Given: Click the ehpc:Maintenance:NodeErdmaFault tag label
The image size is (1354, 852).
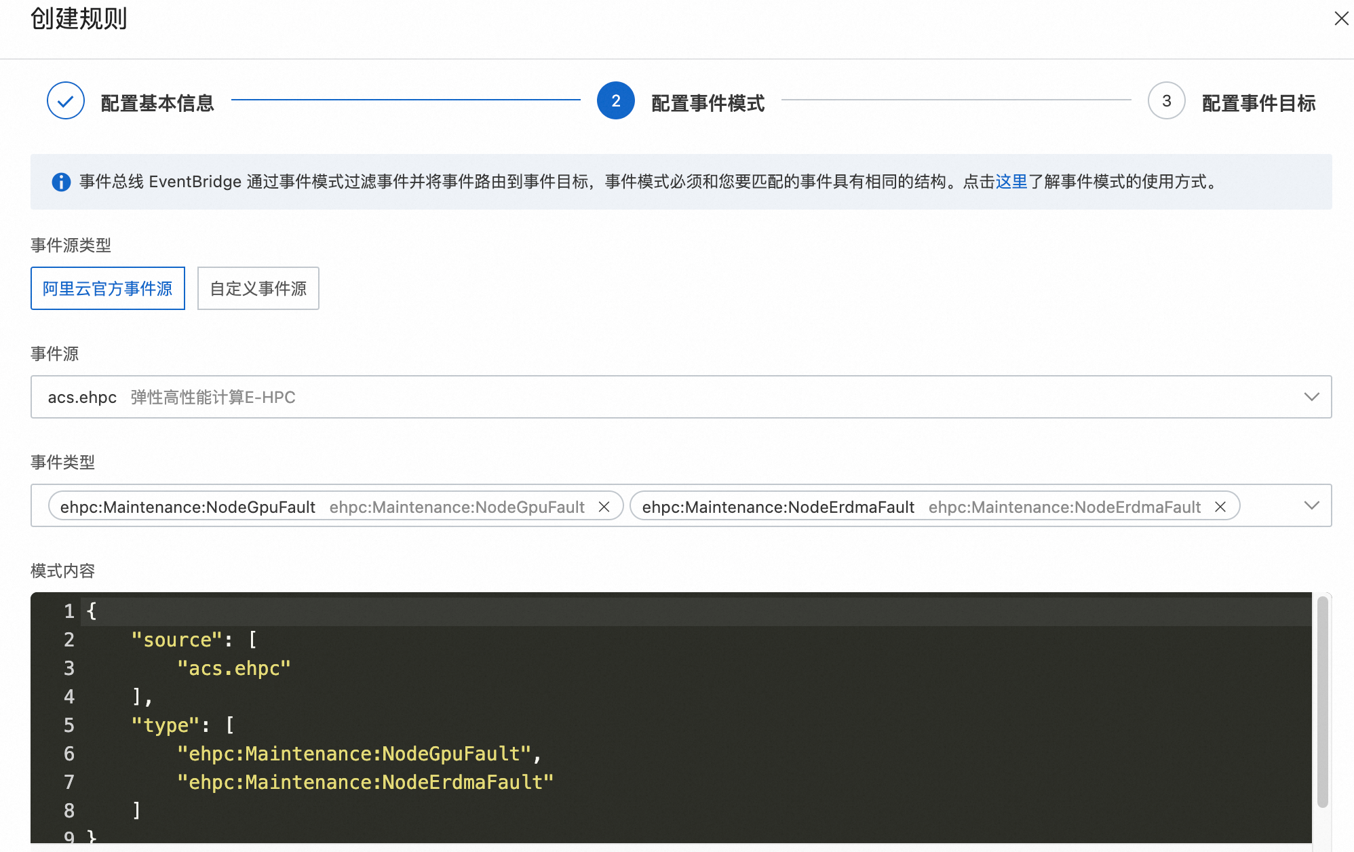Looking at the screenshot, I should (778, 507).
